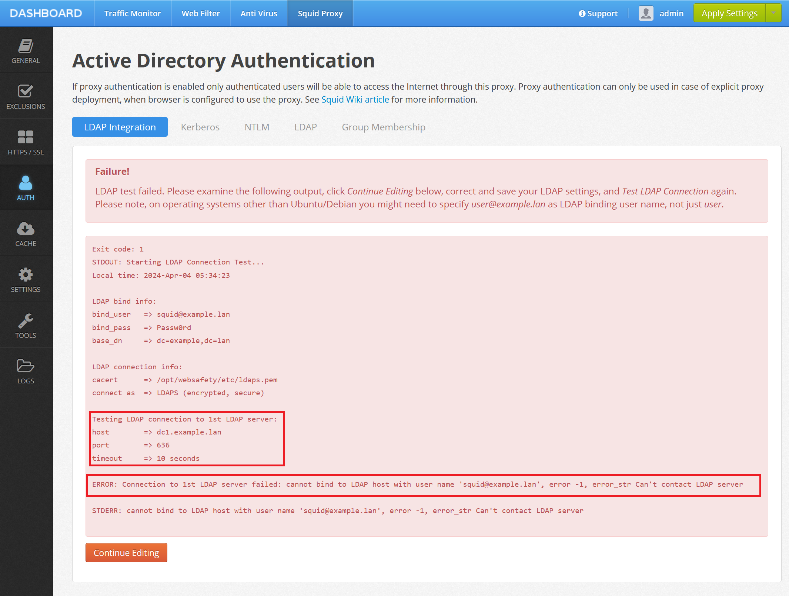Open Tools via the wrench icon
The width and height of the screenshot is (789, 596).
[x=26, y=321]
